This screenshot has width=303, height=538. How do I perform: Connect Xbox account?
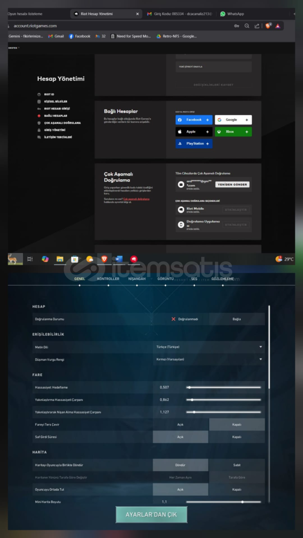point(233,132)
